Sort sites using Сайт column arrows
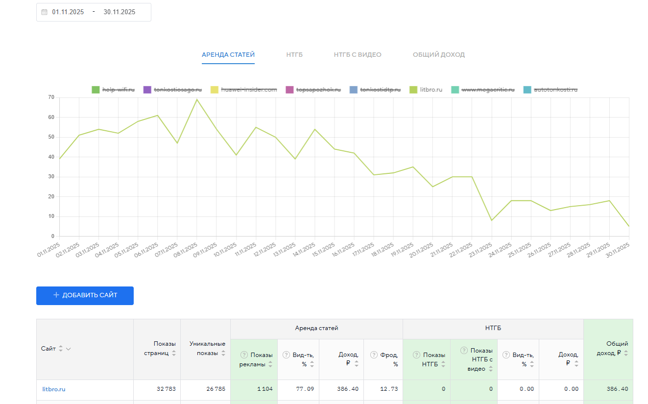 click(x=61, y=349)
